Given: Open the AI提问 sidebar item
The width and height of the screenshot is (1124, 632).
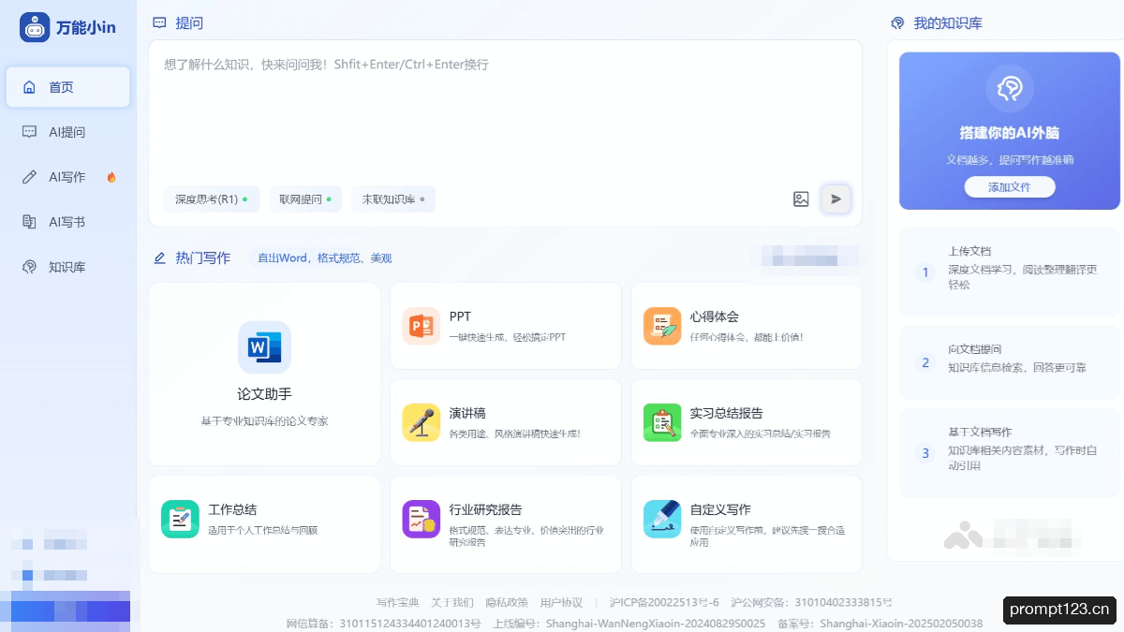Looking at the screenshot, I should (68, 132).
